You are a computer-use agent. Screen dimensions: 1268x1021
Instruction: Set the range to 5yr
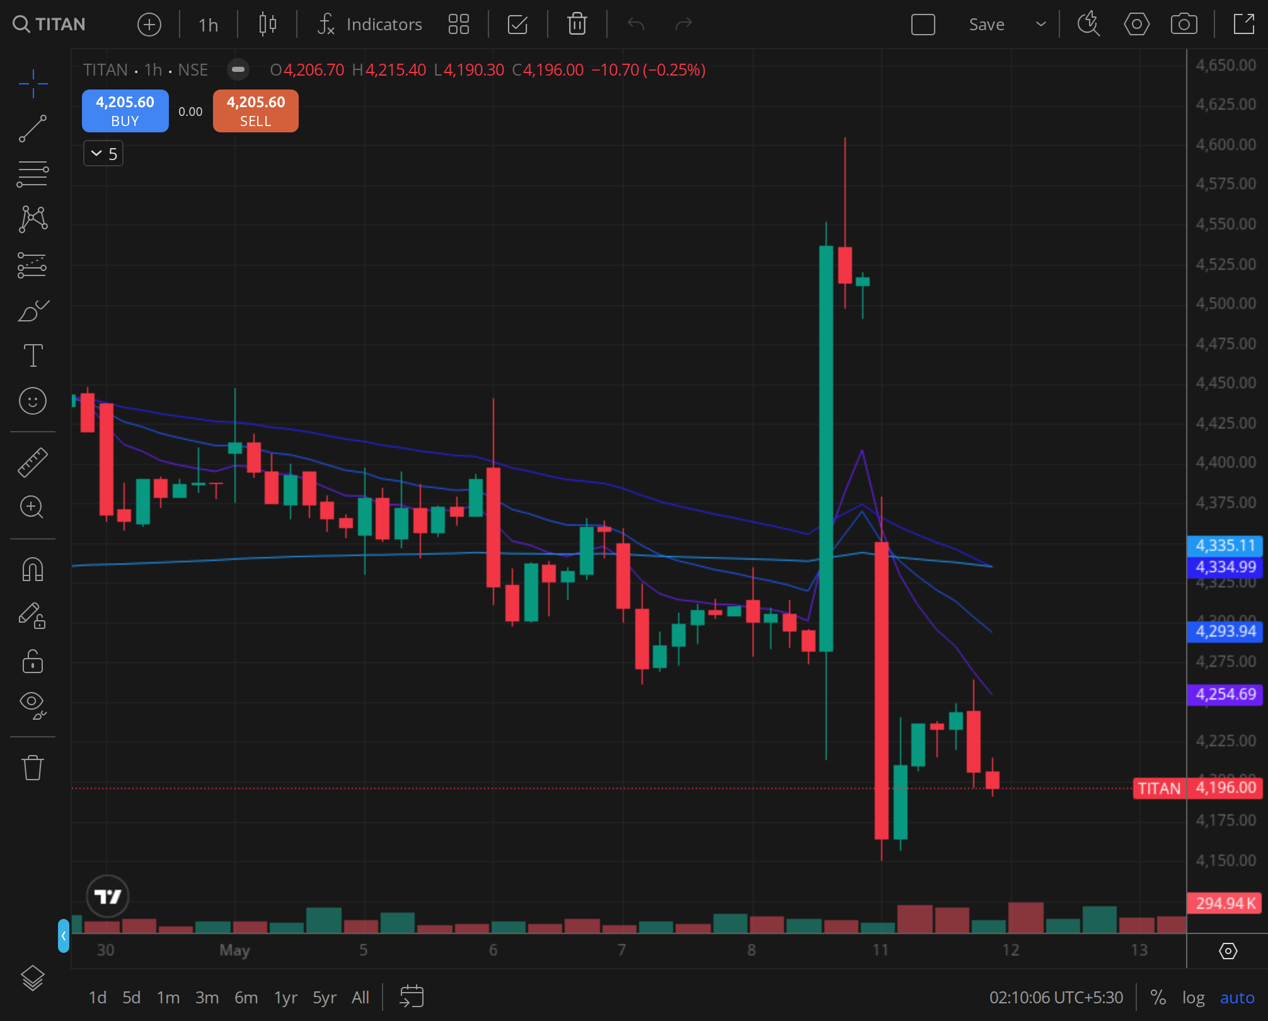(x=325, y=998)
